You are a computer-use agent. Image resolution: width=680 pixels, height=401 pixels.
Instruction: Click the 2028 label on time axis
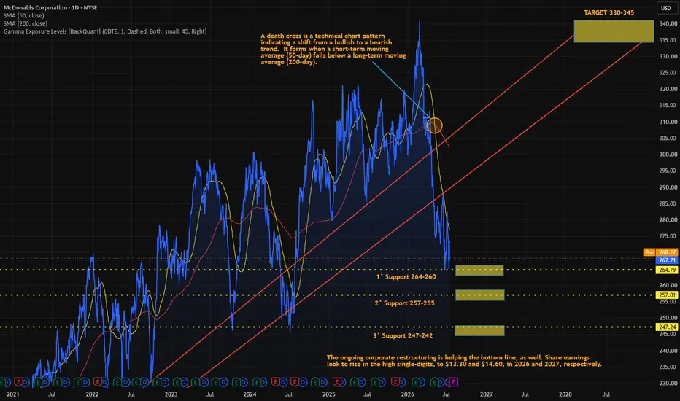click(565, 394)
